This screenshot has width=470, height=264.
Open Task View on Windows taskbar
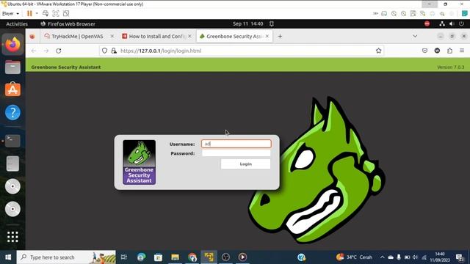(124, 257)
